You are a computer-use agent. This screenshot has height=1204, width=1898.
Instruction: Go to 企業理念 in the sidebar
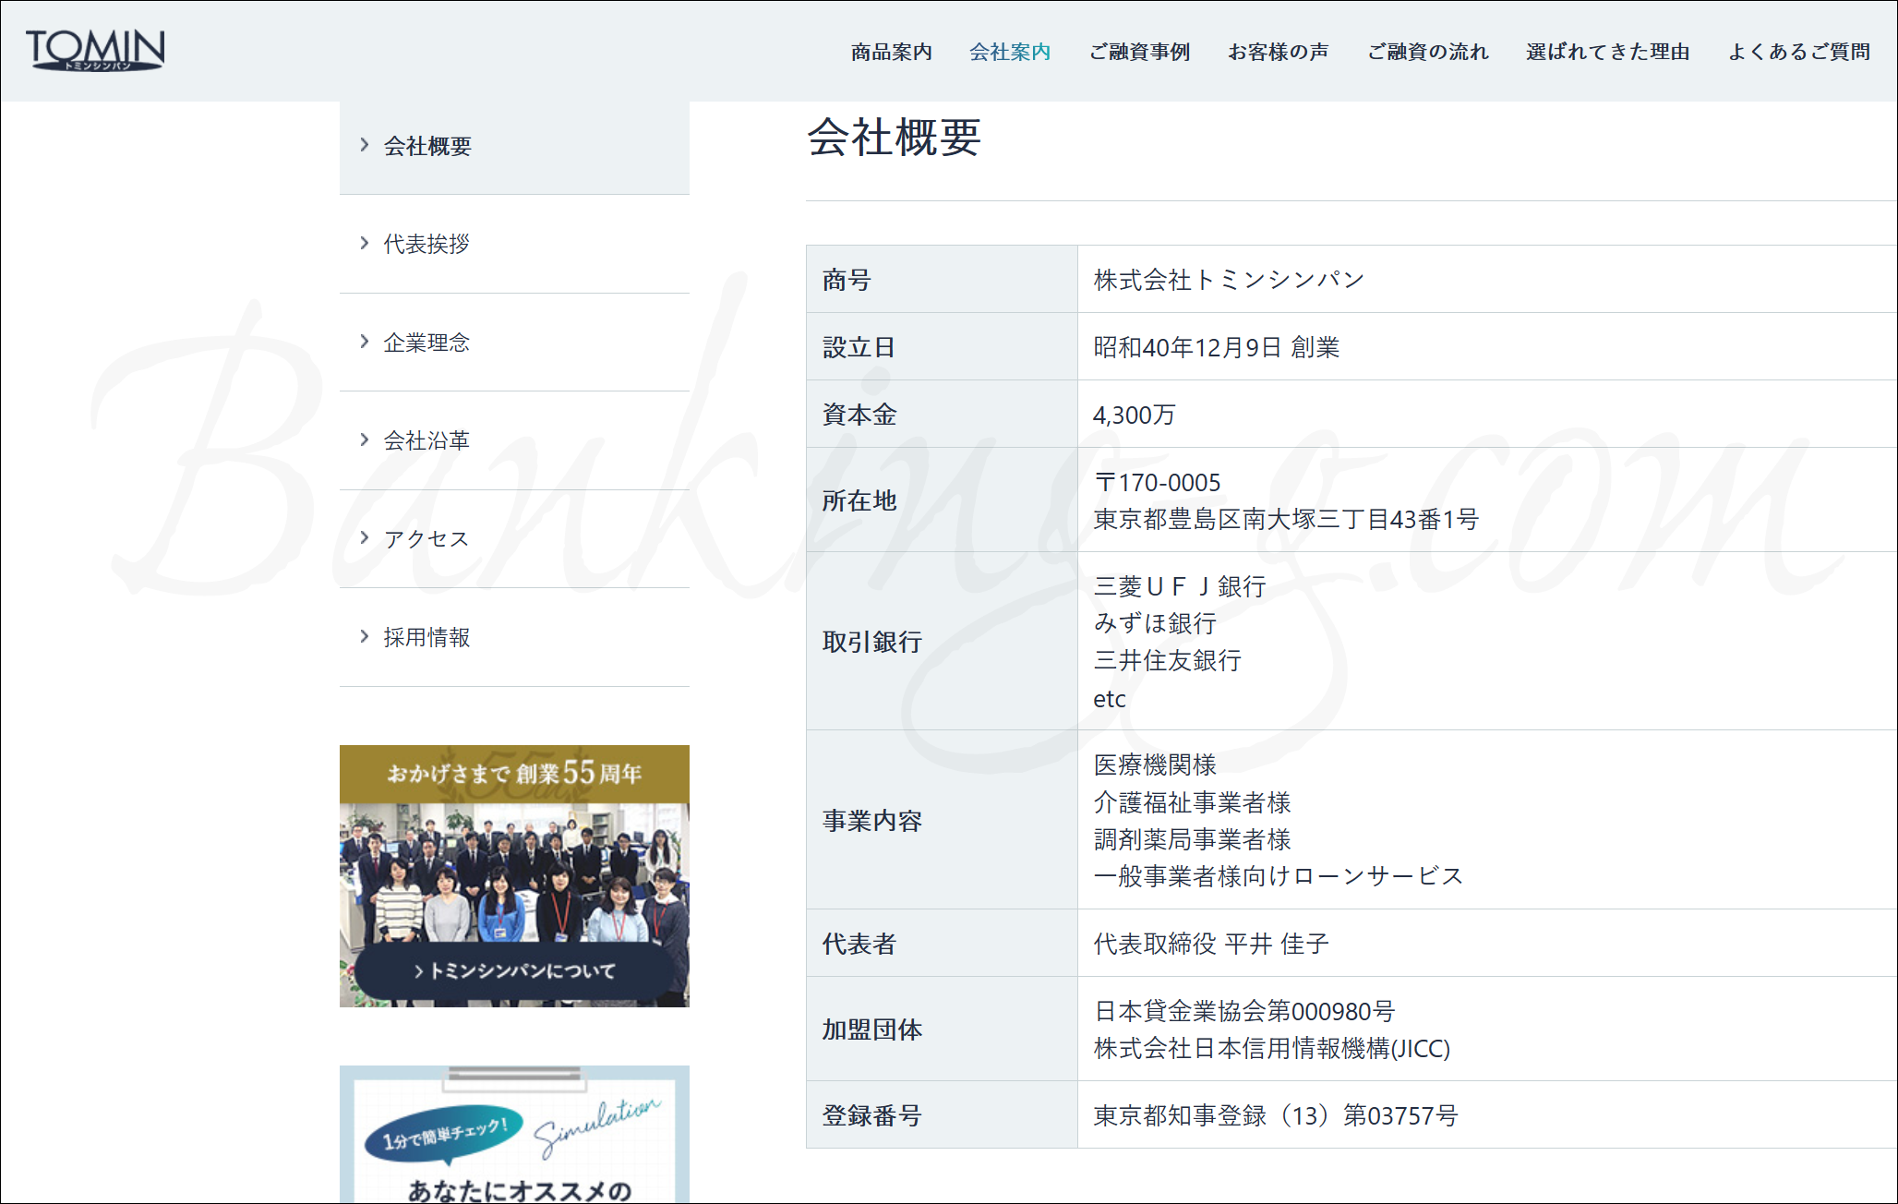(x=514, y=343)
